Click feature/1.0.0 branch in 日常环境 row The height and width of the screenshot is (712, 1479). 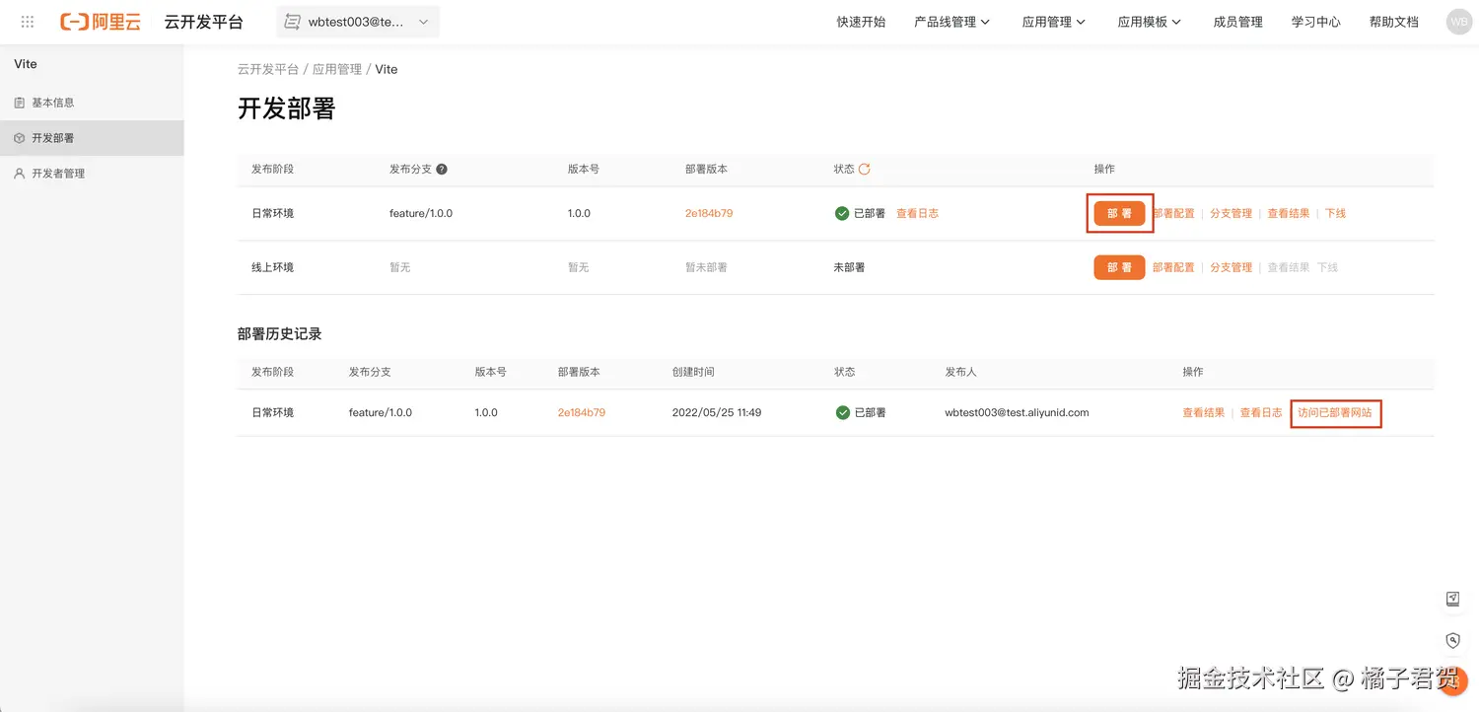click(x=421, y=213)
